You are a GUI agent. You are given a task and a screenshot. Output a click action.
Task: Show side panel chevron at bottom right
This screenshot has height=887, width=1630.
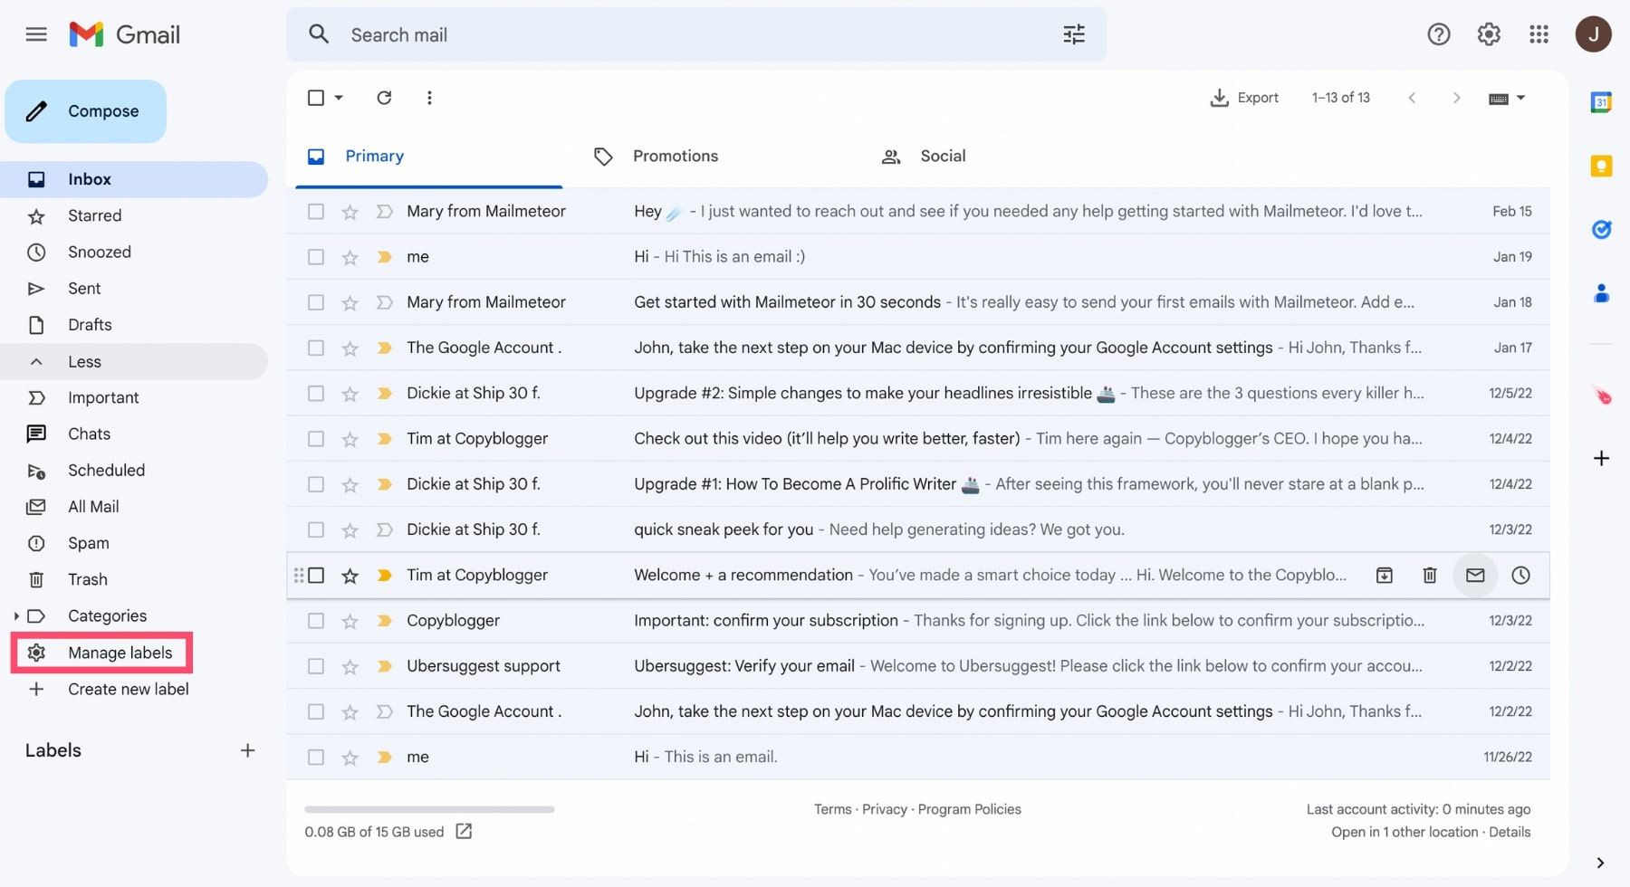coord(1600,863)
